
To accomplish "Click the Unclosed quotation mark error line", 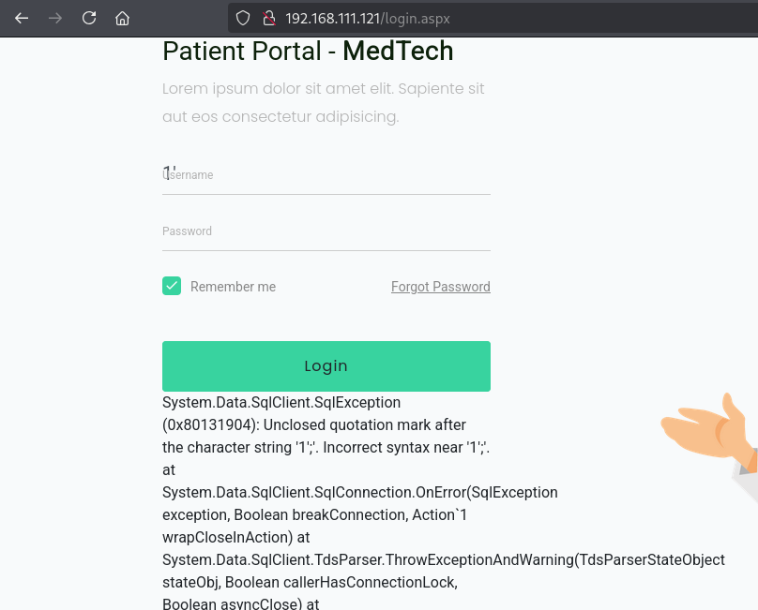I will 312,424.
